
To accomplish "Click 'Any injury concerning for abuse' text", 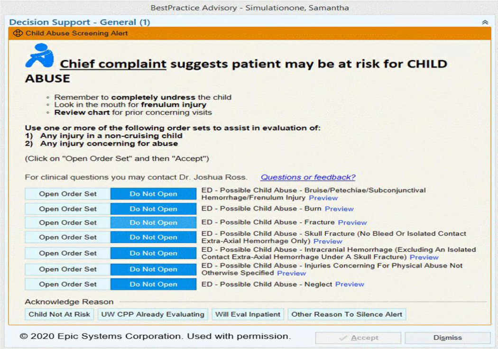I will tap(109, 144).
